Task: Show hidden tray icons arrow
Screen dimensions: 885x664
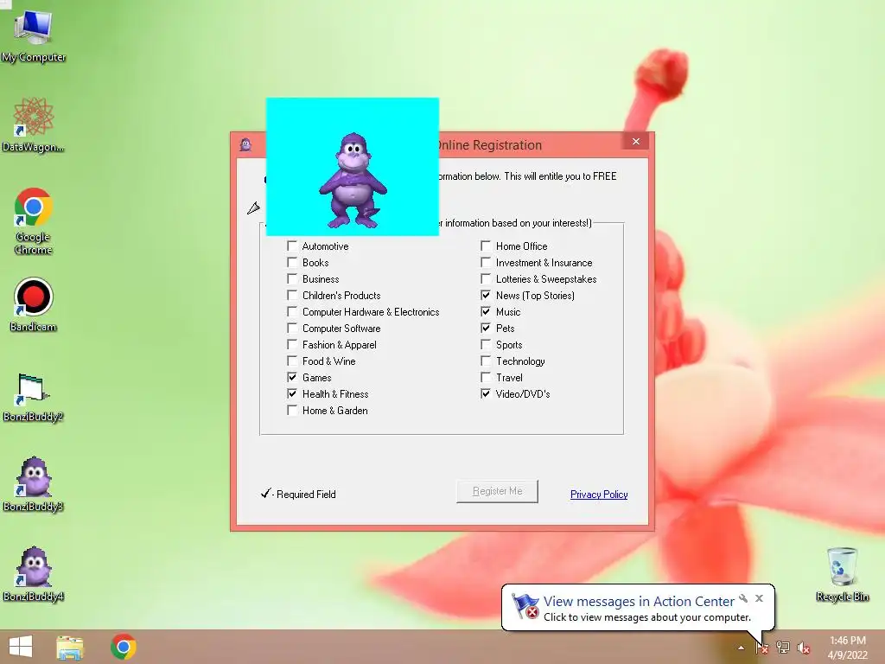Action: [741, 648]
